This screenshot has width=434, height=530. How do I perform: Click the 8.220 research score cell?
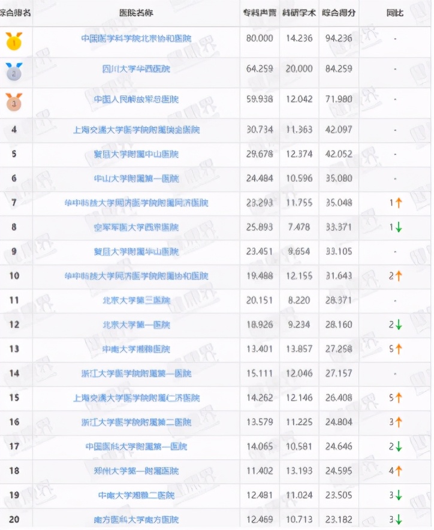point(299,300)
